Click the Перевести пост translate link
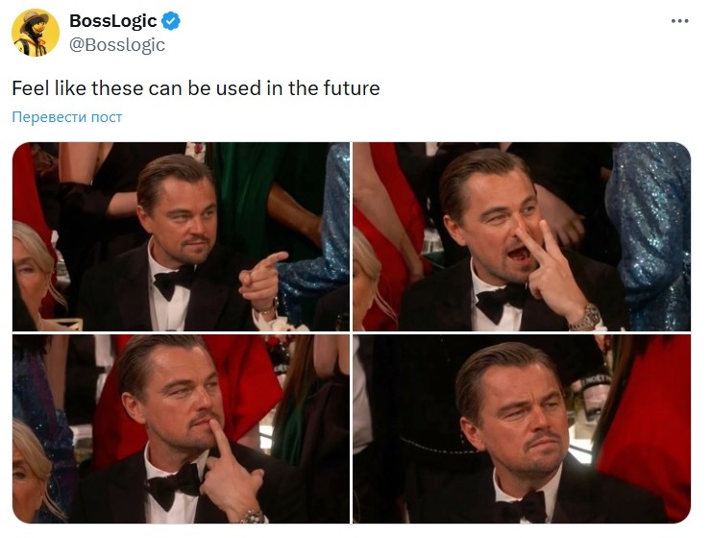This screenshot has height=538, width=711. coord(67,117)
